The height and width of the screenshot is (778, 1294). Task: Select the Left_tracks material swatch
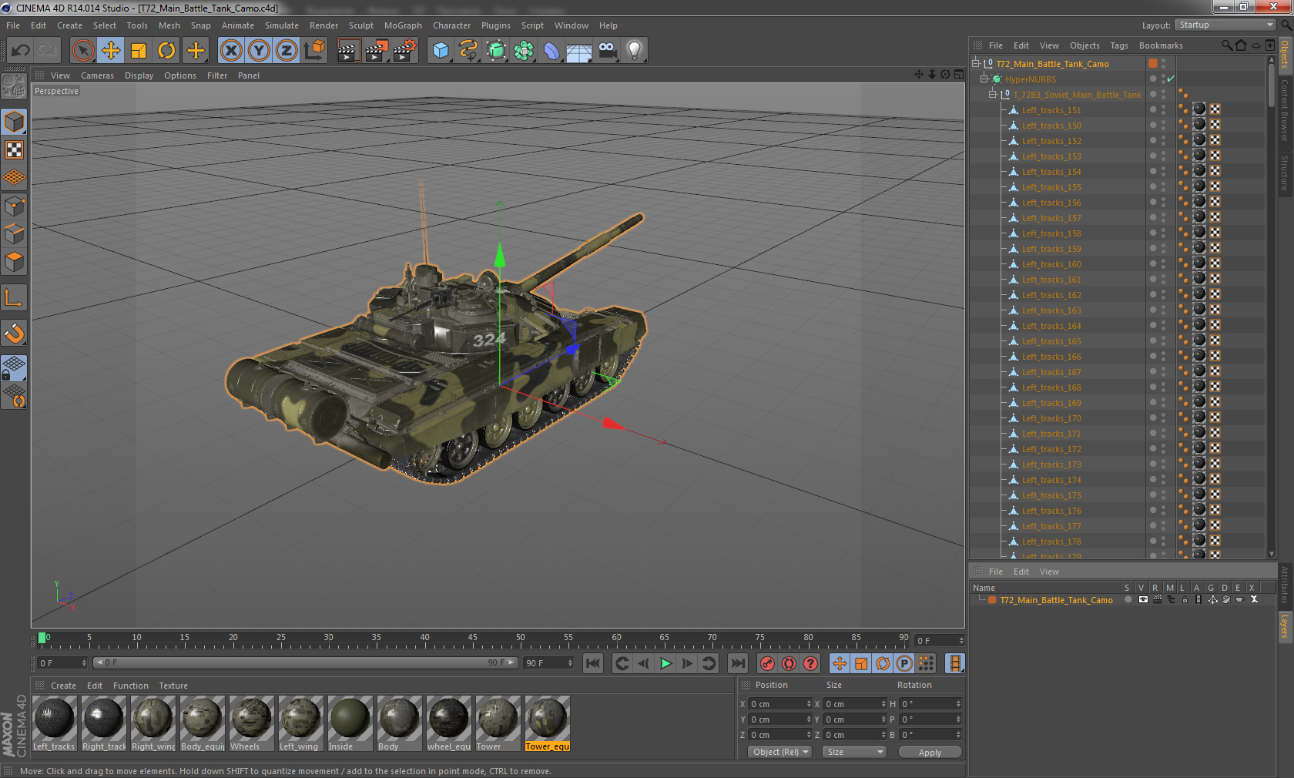(x=55, y=723)
